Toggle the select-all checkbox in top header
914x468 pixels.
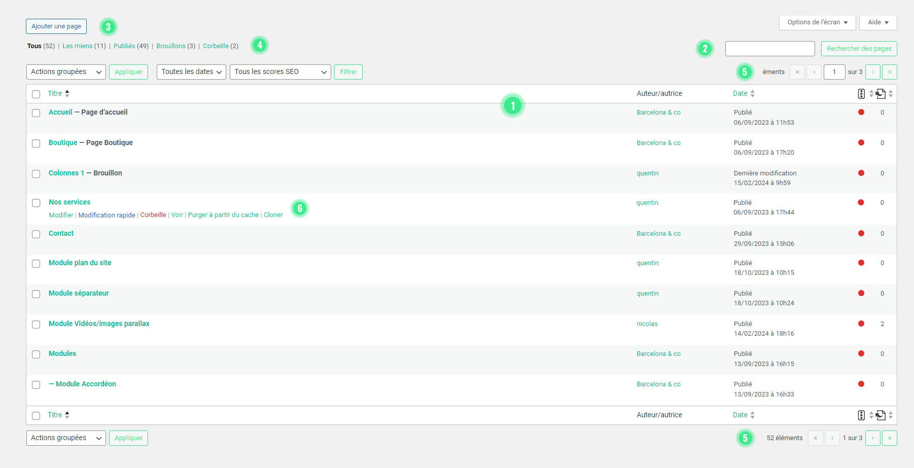click(x=36, y=94)
